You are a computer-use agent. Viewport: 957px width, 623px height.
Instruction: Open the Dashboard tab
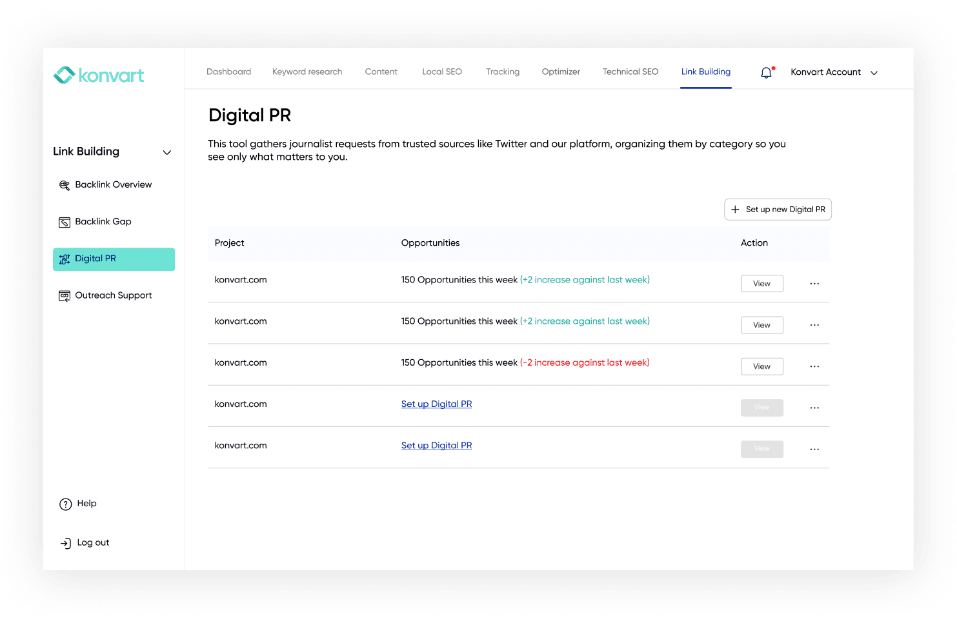point(228,72)
